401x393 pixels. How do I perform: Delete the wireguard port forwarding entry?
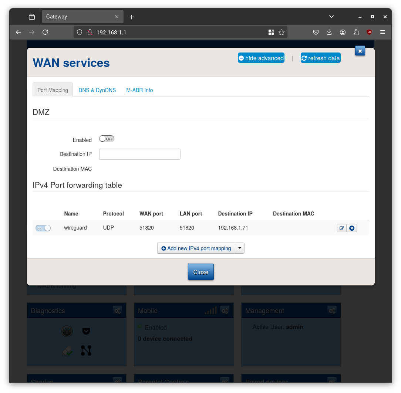pos(352,228)
